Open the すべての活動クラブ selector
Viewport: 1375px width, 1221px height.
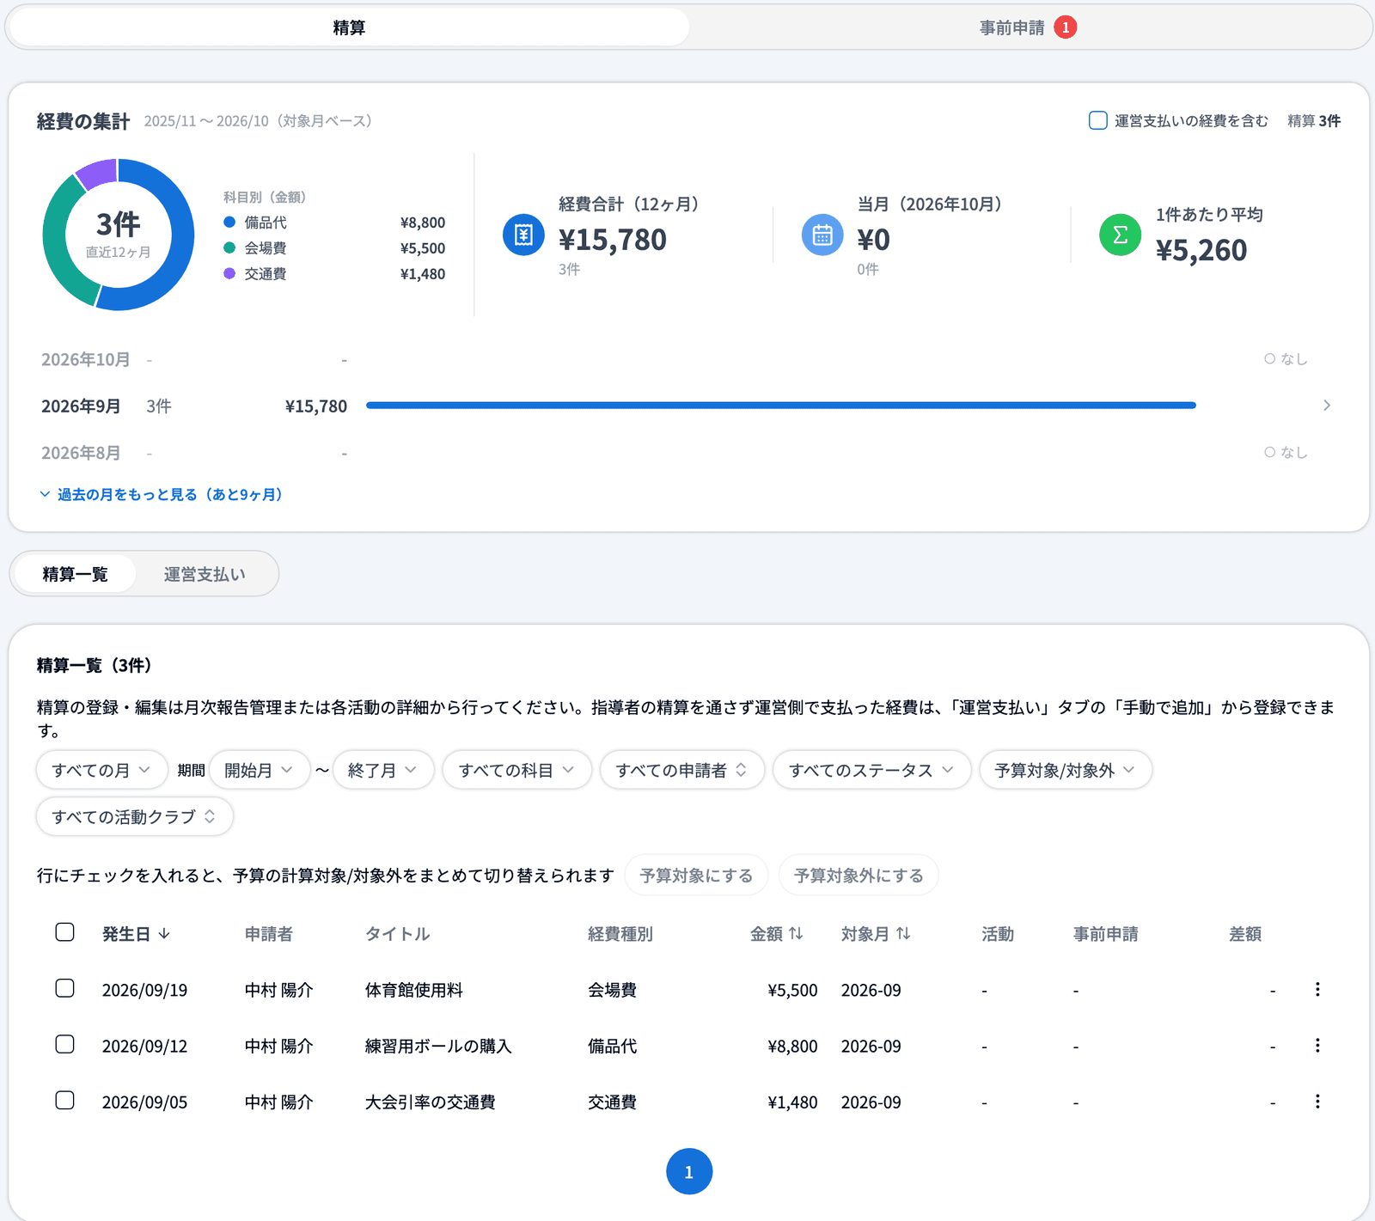pyautogui.click(x=135, y=816)
